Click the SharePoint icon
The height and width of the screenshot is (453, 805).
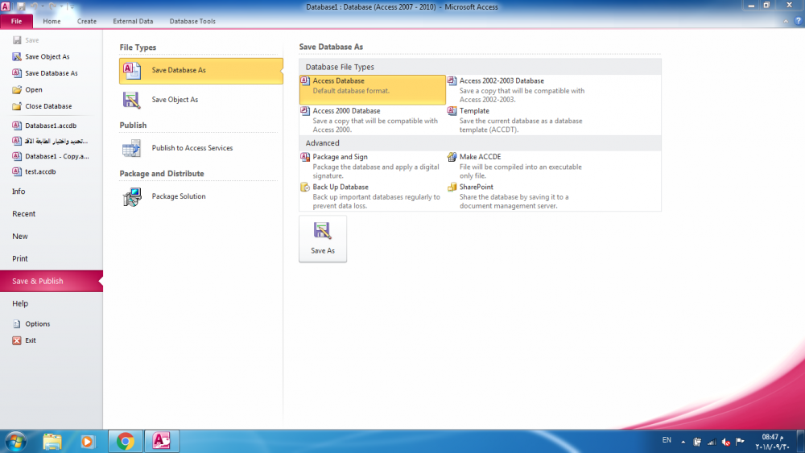point(452,187)
